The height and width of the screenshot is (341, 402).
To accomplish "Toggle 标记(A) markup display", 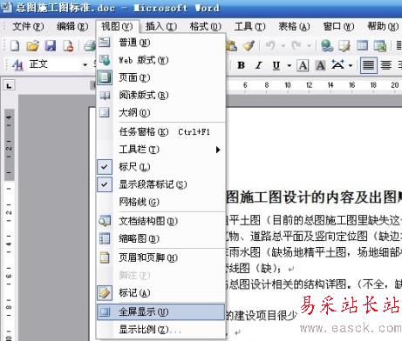I will [160, 293].
